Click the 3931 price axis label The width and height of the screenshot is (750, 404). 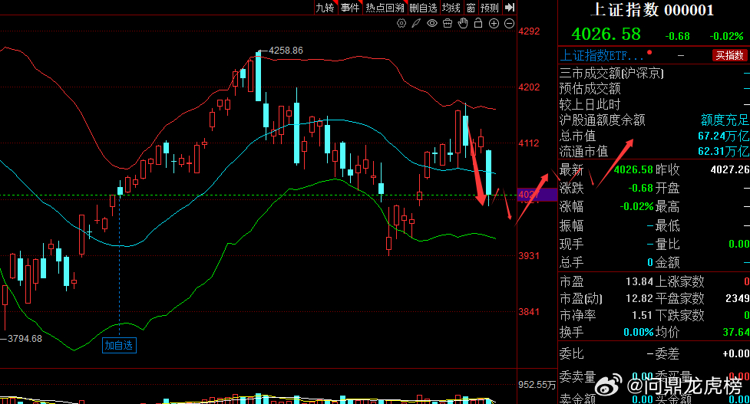pos(529,255)
